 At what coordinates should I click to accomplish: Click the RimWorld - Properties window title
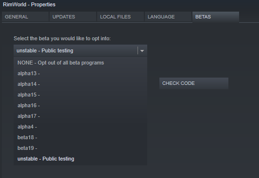click(29, 5)
